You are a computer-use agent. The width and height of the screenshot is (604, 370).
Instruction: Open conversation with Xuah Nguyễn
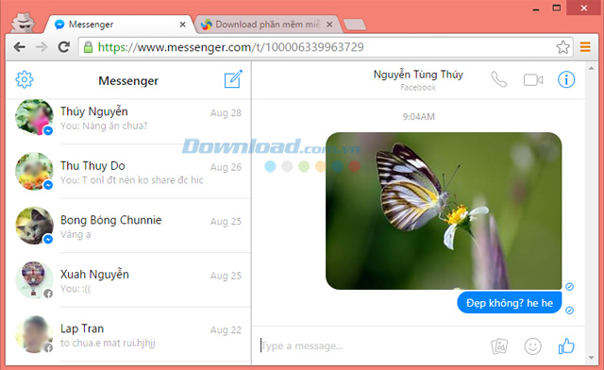point(128,280)
